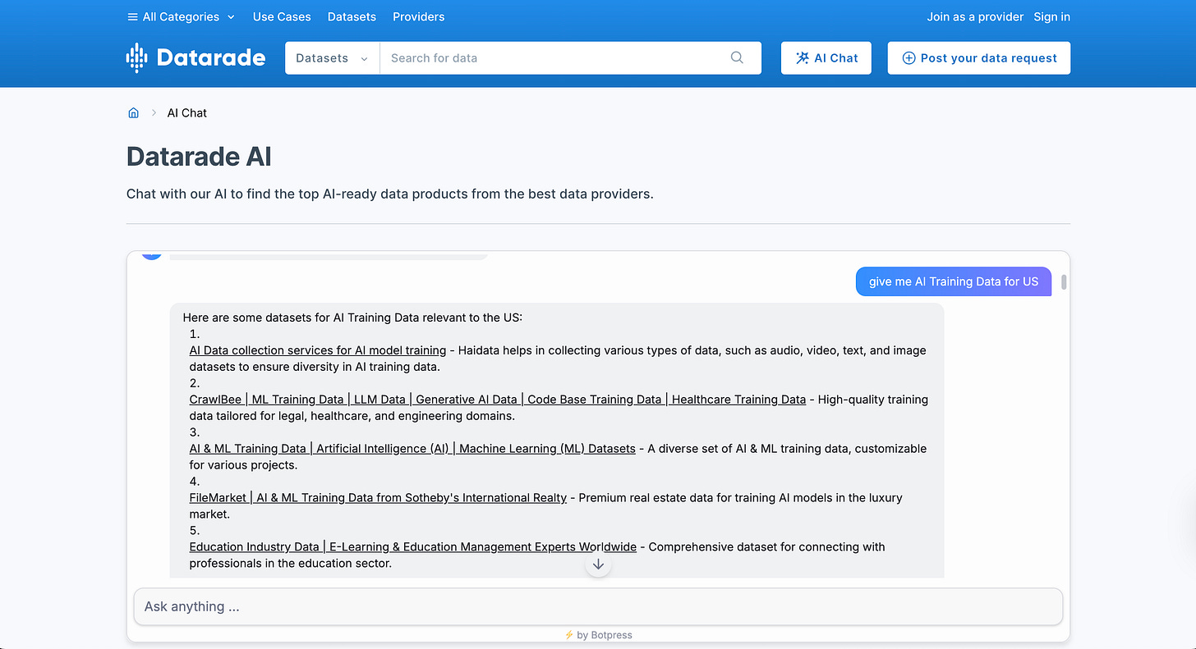Open the Datasets search type dropdown
1196x649 pixels.
333,58
